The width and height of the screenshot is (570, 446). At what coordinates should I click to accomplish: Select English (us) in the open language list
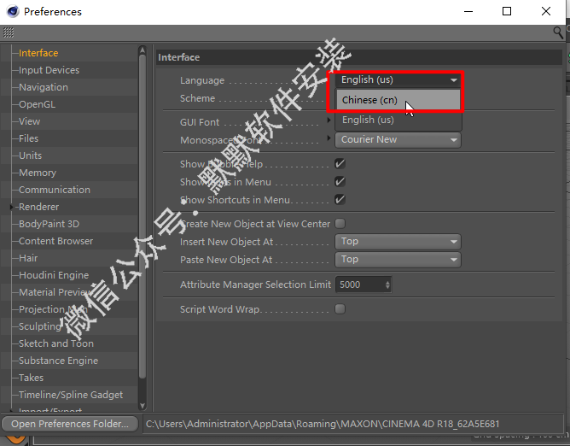pyautogui.click(x=368, y=120)
